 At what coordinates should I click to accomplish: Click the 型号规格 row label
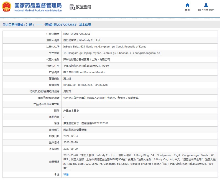click(x=54, y=85)
